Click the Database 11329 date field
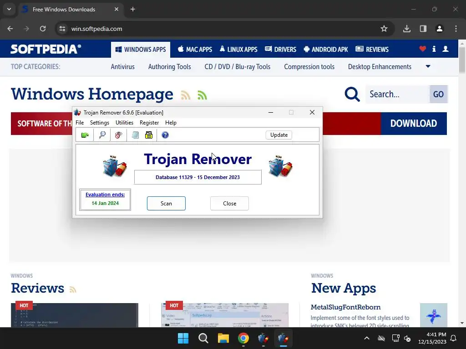Screen dimensions: 466x349 click(198, 177)
